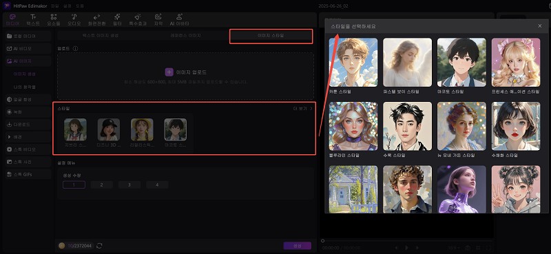Choose 블루라인 스타일 in the dialog
The image size is (551, 254).
pyautogui.click(x=353, y=126)
